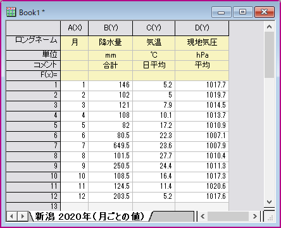The height and width of the screenshot is (228, 281).
Task: Click the comment cell 平均
Action: [202, 65]
